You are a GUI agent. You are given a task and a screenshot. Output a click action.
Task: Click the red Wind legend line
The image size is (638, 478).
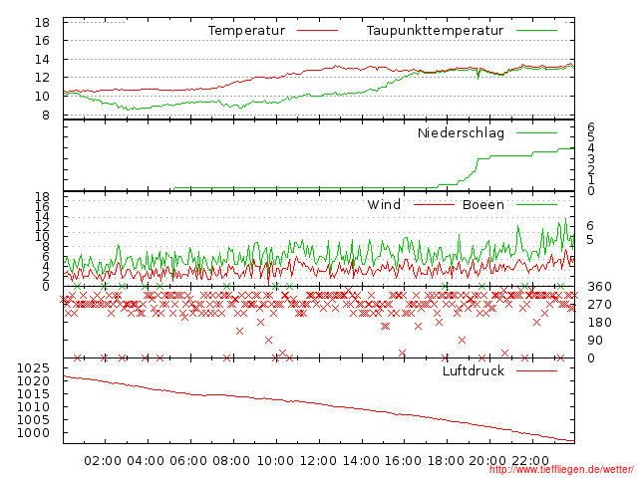(434, 204)
